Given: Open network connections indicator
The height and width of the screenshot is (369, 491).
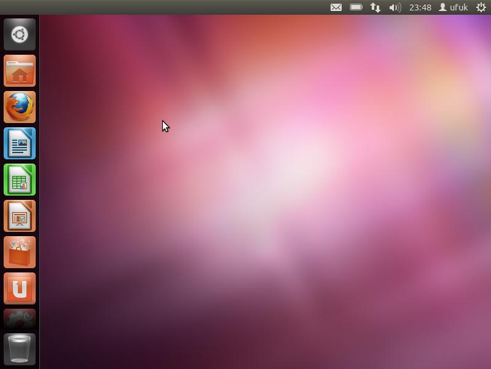Looking at the screenshot, I should 375,7.
